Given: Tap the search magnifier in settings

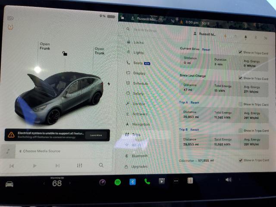Looking at the screenshot, I should pyautogui.click(x=128, y=29).
